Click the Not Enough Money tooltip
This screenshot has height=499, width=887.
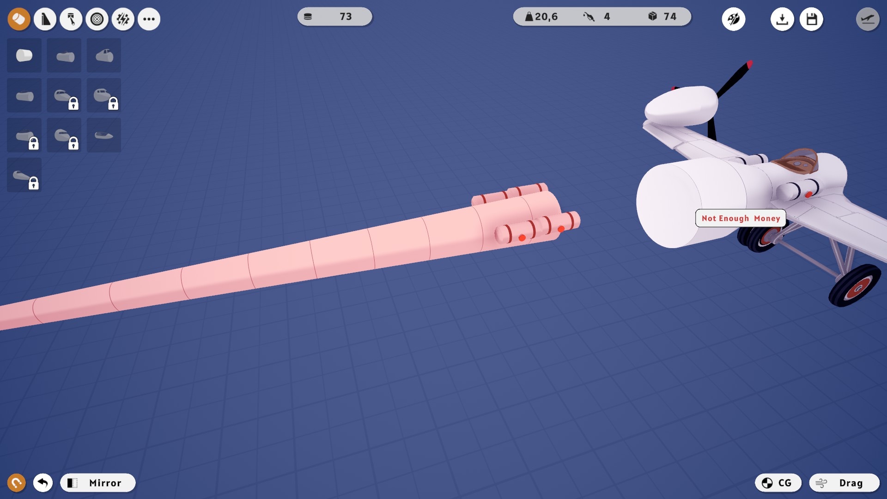click(x=741, y=218)
